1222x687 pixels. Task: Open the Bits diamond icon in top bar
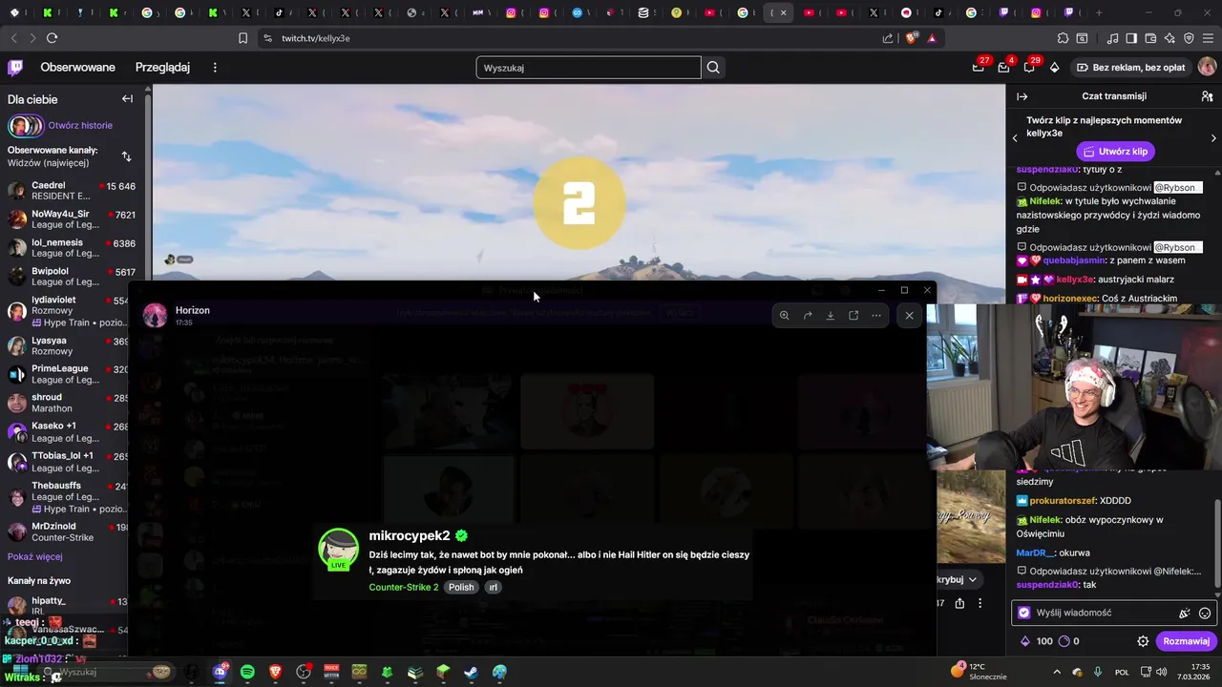1054,68
